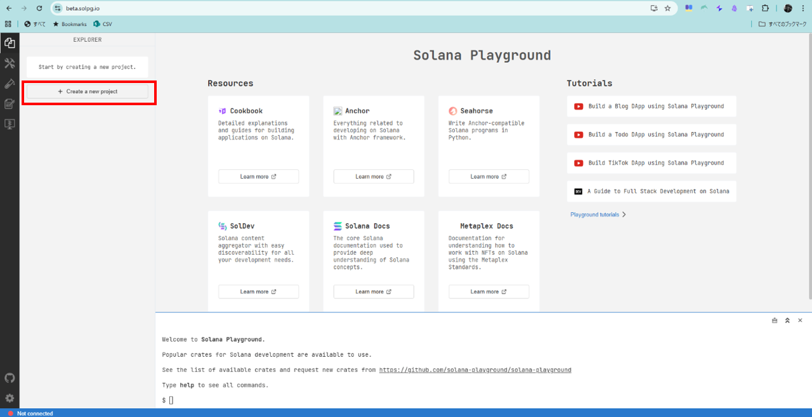Screen dimensions: 812x417
Task: Open Build a Todo DApp tutorial
Action: (652, 134)
